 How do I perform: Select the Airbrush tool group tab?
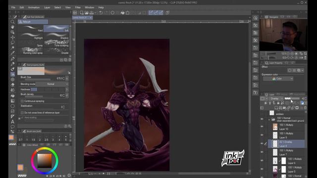pyautogui.click(x=33, y=22)
